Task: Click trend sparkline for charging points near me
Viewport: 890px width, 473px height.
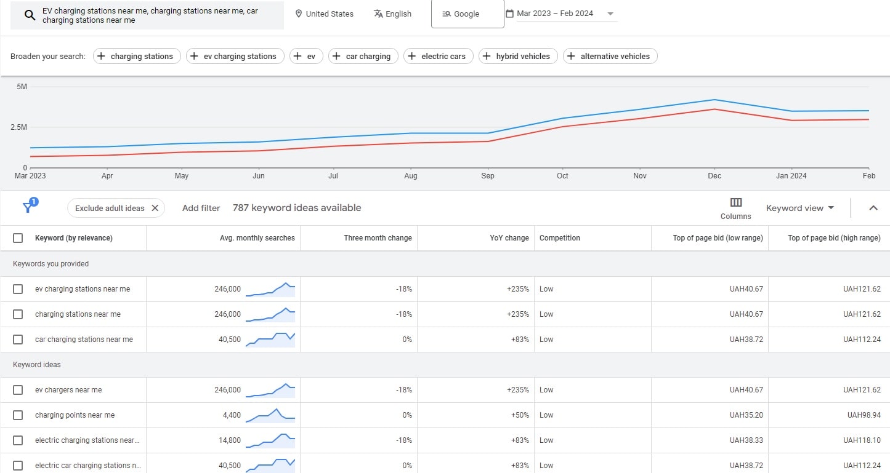Action: (270, 415)
